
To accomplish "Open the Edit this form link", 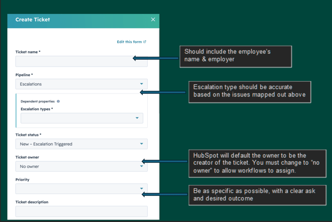I will click(131, 42).
